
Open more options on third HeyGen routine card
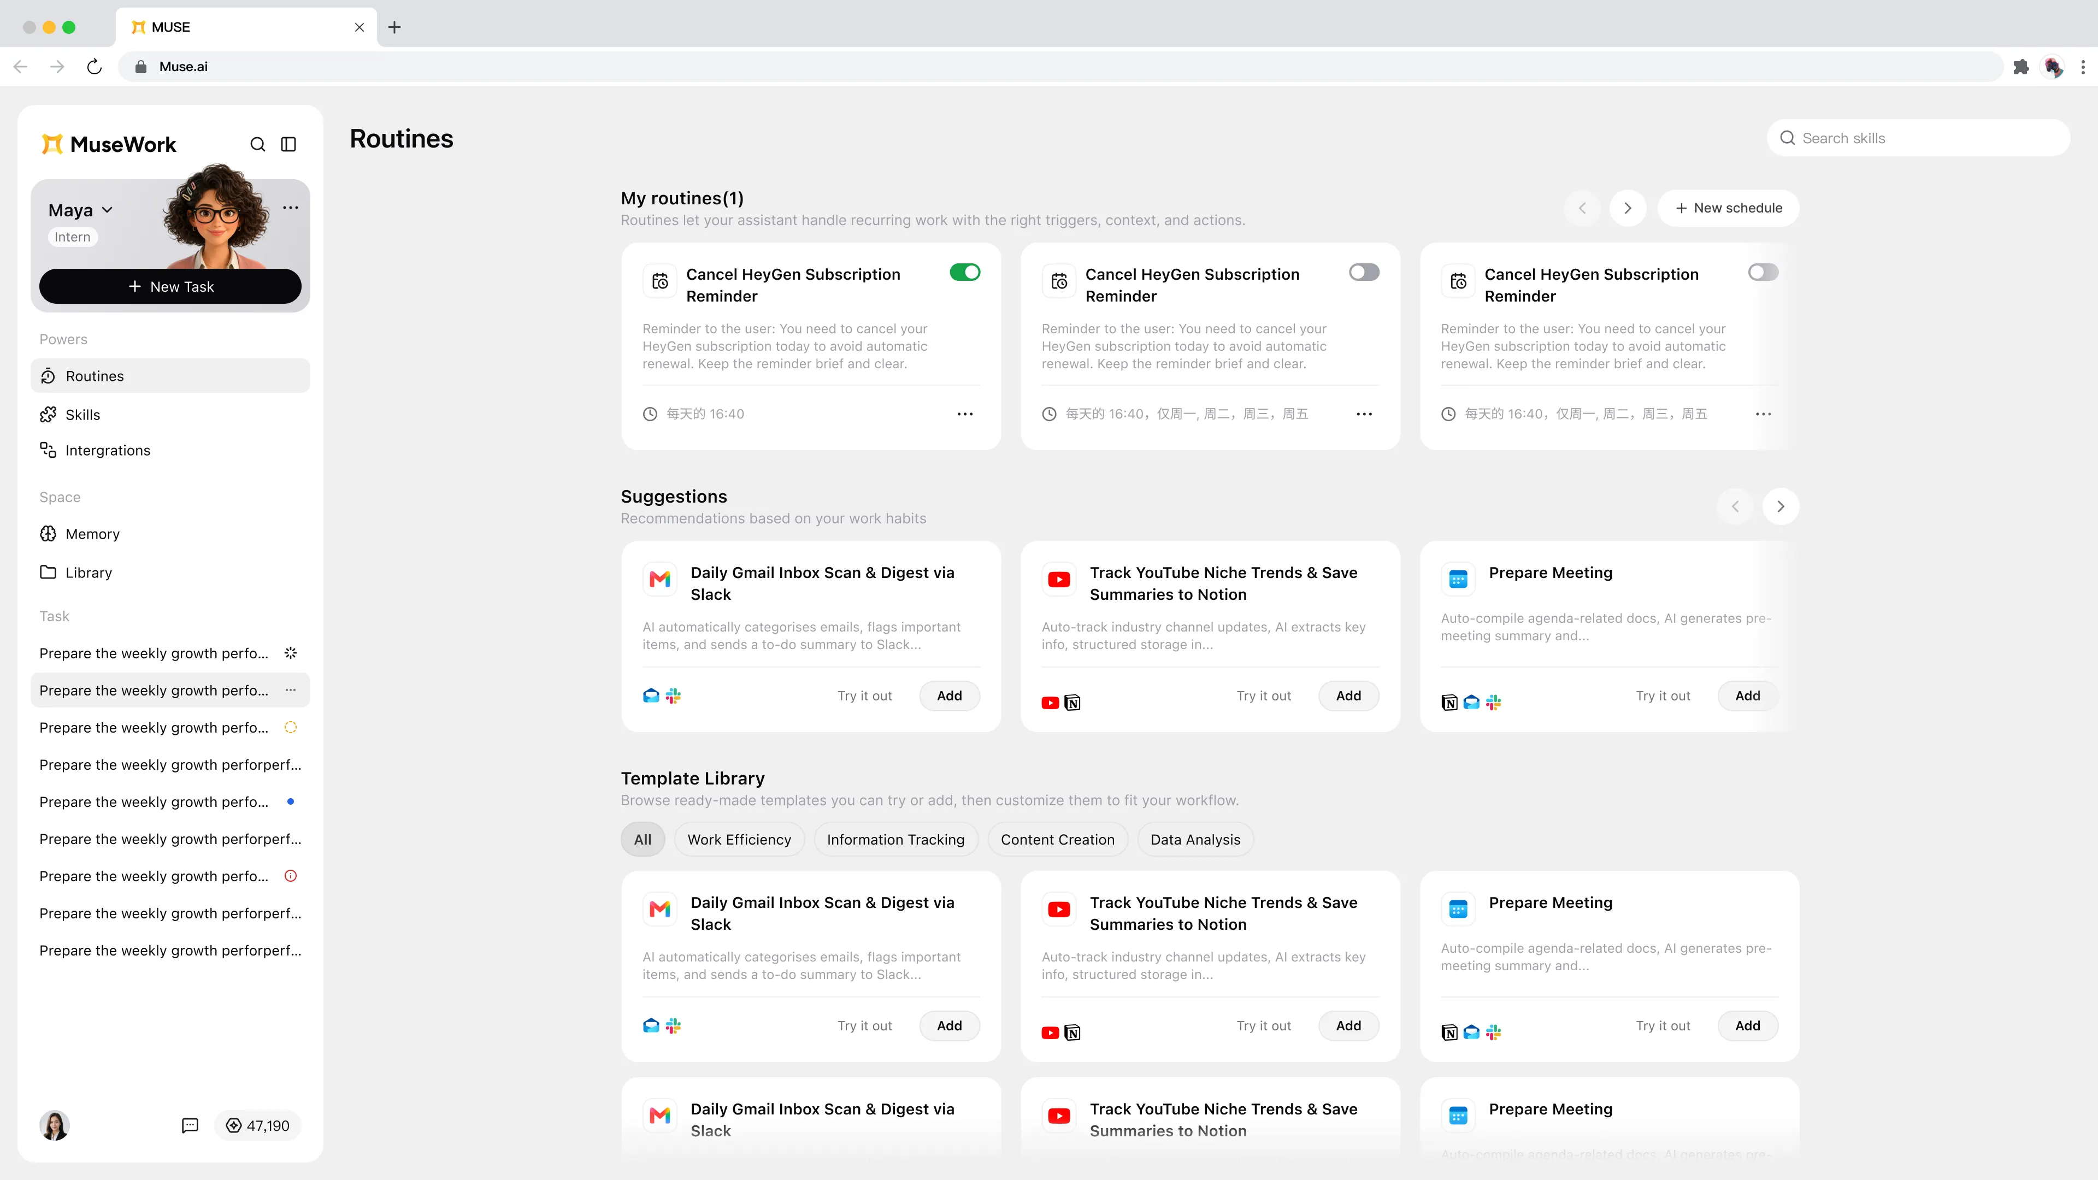pos(1763,414)
